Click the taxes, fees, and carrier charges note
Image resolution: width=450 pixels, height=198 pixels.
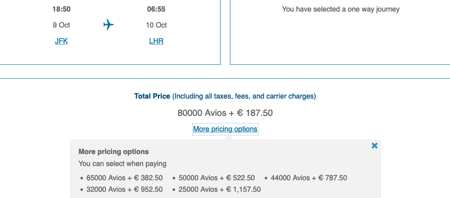point(244,96)
